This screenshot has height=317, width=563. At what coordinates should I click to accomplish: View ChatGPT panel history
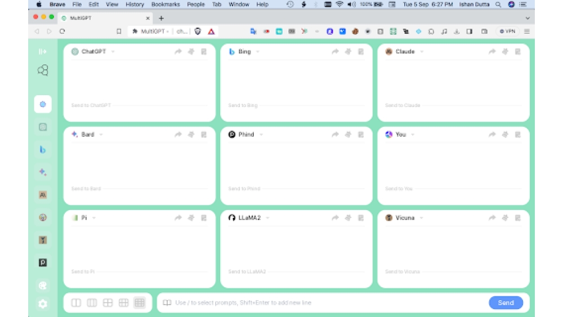tap(204, 52)
